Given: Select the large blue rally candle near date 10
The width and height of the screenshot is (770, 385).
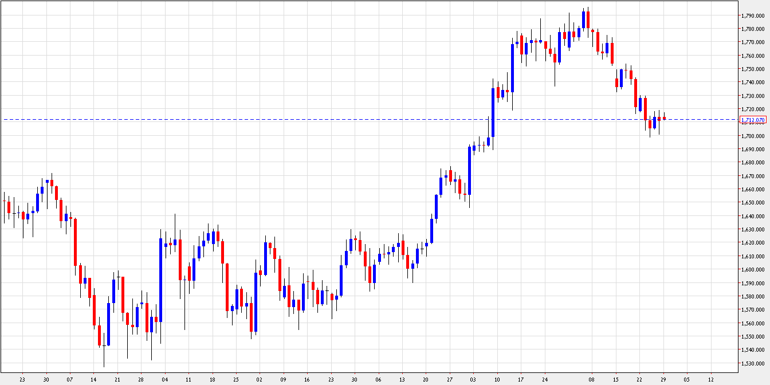Looking at the screenshot, I should click(x=493, y=112).
